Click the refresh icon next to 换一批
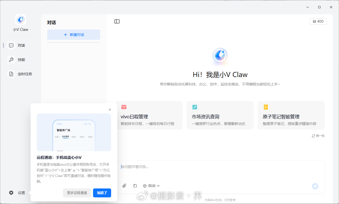 click(x=314, y=136)
